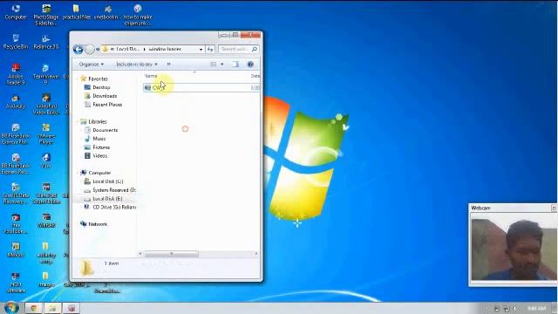This screenshot has height=314, width=558.
Task: Select the CW file in list
Action: (x=201, y=87)
